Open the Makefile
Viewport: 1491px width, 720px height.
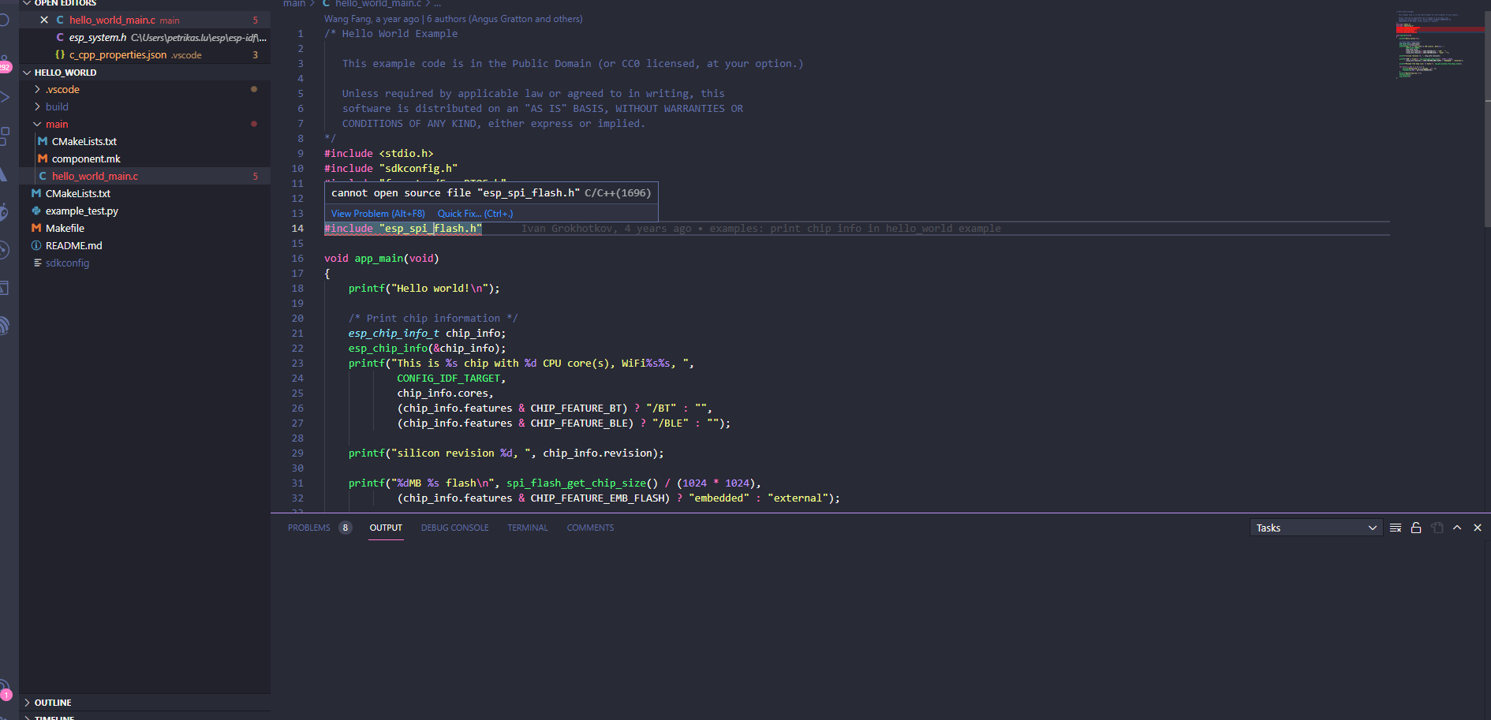point(145,228)
